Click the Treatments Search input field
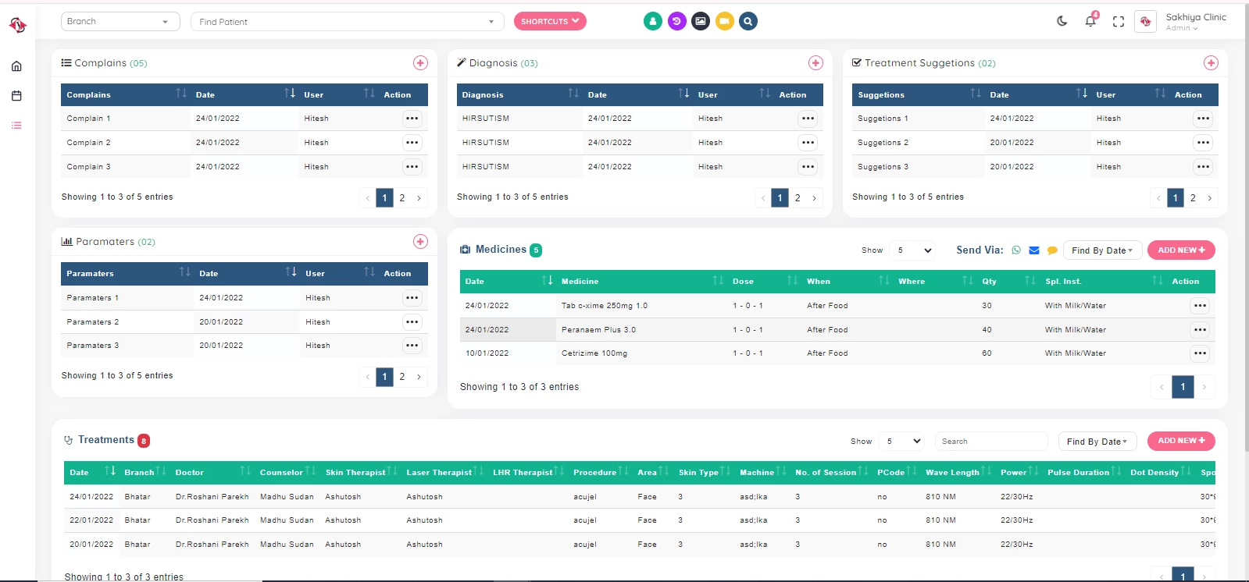1249x582 pixels. [990, 442]
